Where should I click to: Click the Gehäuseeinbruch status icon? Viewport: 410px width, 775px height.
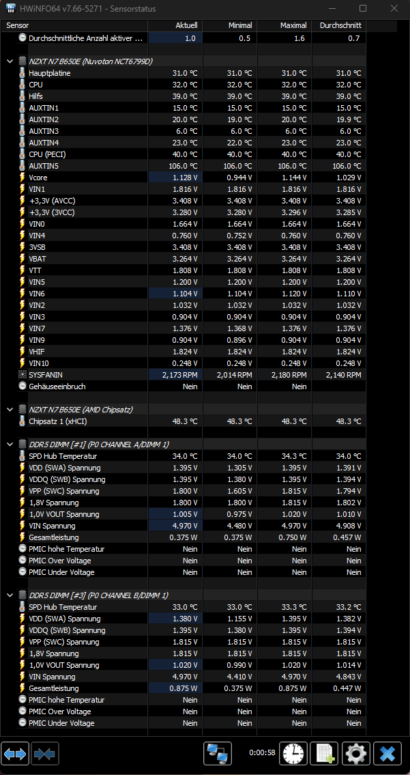click(x=23, y=386)
